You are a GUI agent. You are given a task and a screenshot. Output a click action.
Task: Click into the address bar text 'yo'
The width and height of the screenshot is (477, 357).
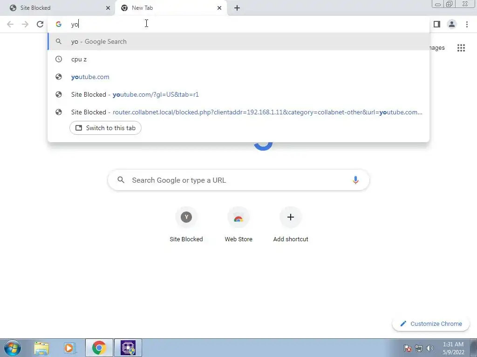[75, 24]
